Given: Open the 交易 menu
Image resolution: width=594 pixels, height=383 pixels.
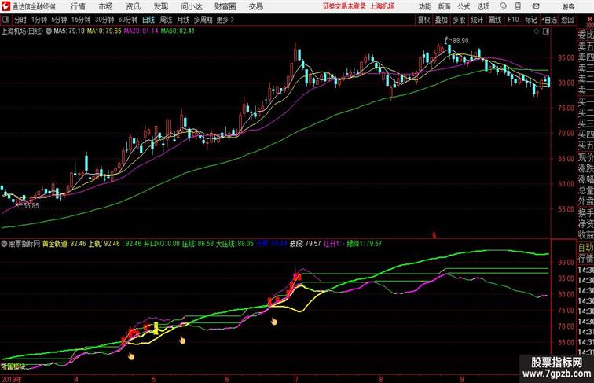Looking at the screenshot, I should (x=256, y=6).
